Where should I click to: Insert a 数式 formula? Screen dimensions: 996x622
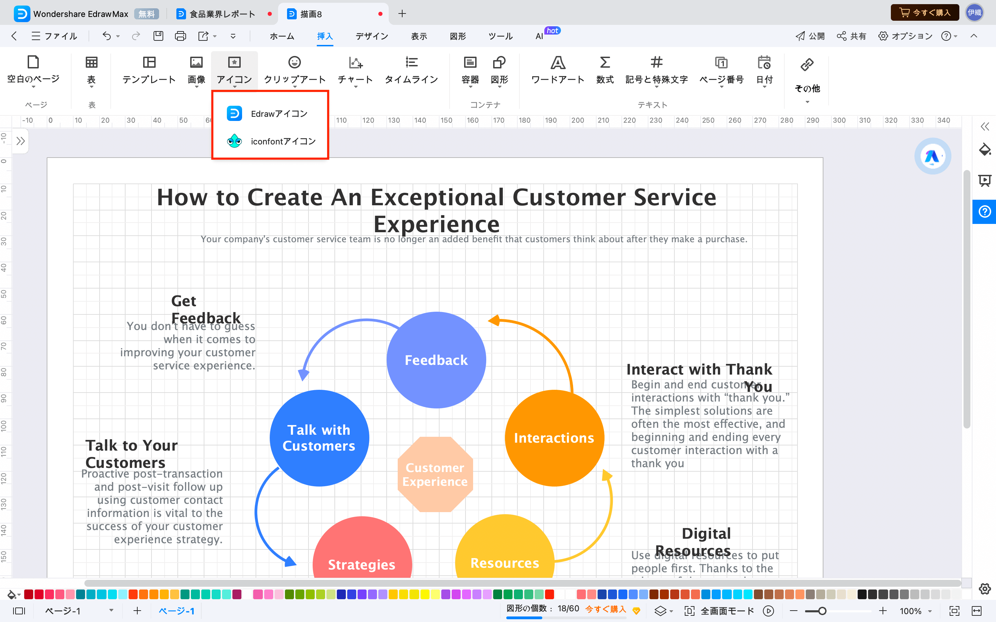tap(605, 70)
